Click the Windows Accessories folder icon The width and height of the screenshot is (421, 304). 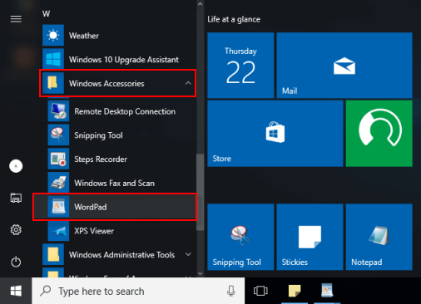coord(53,83)
